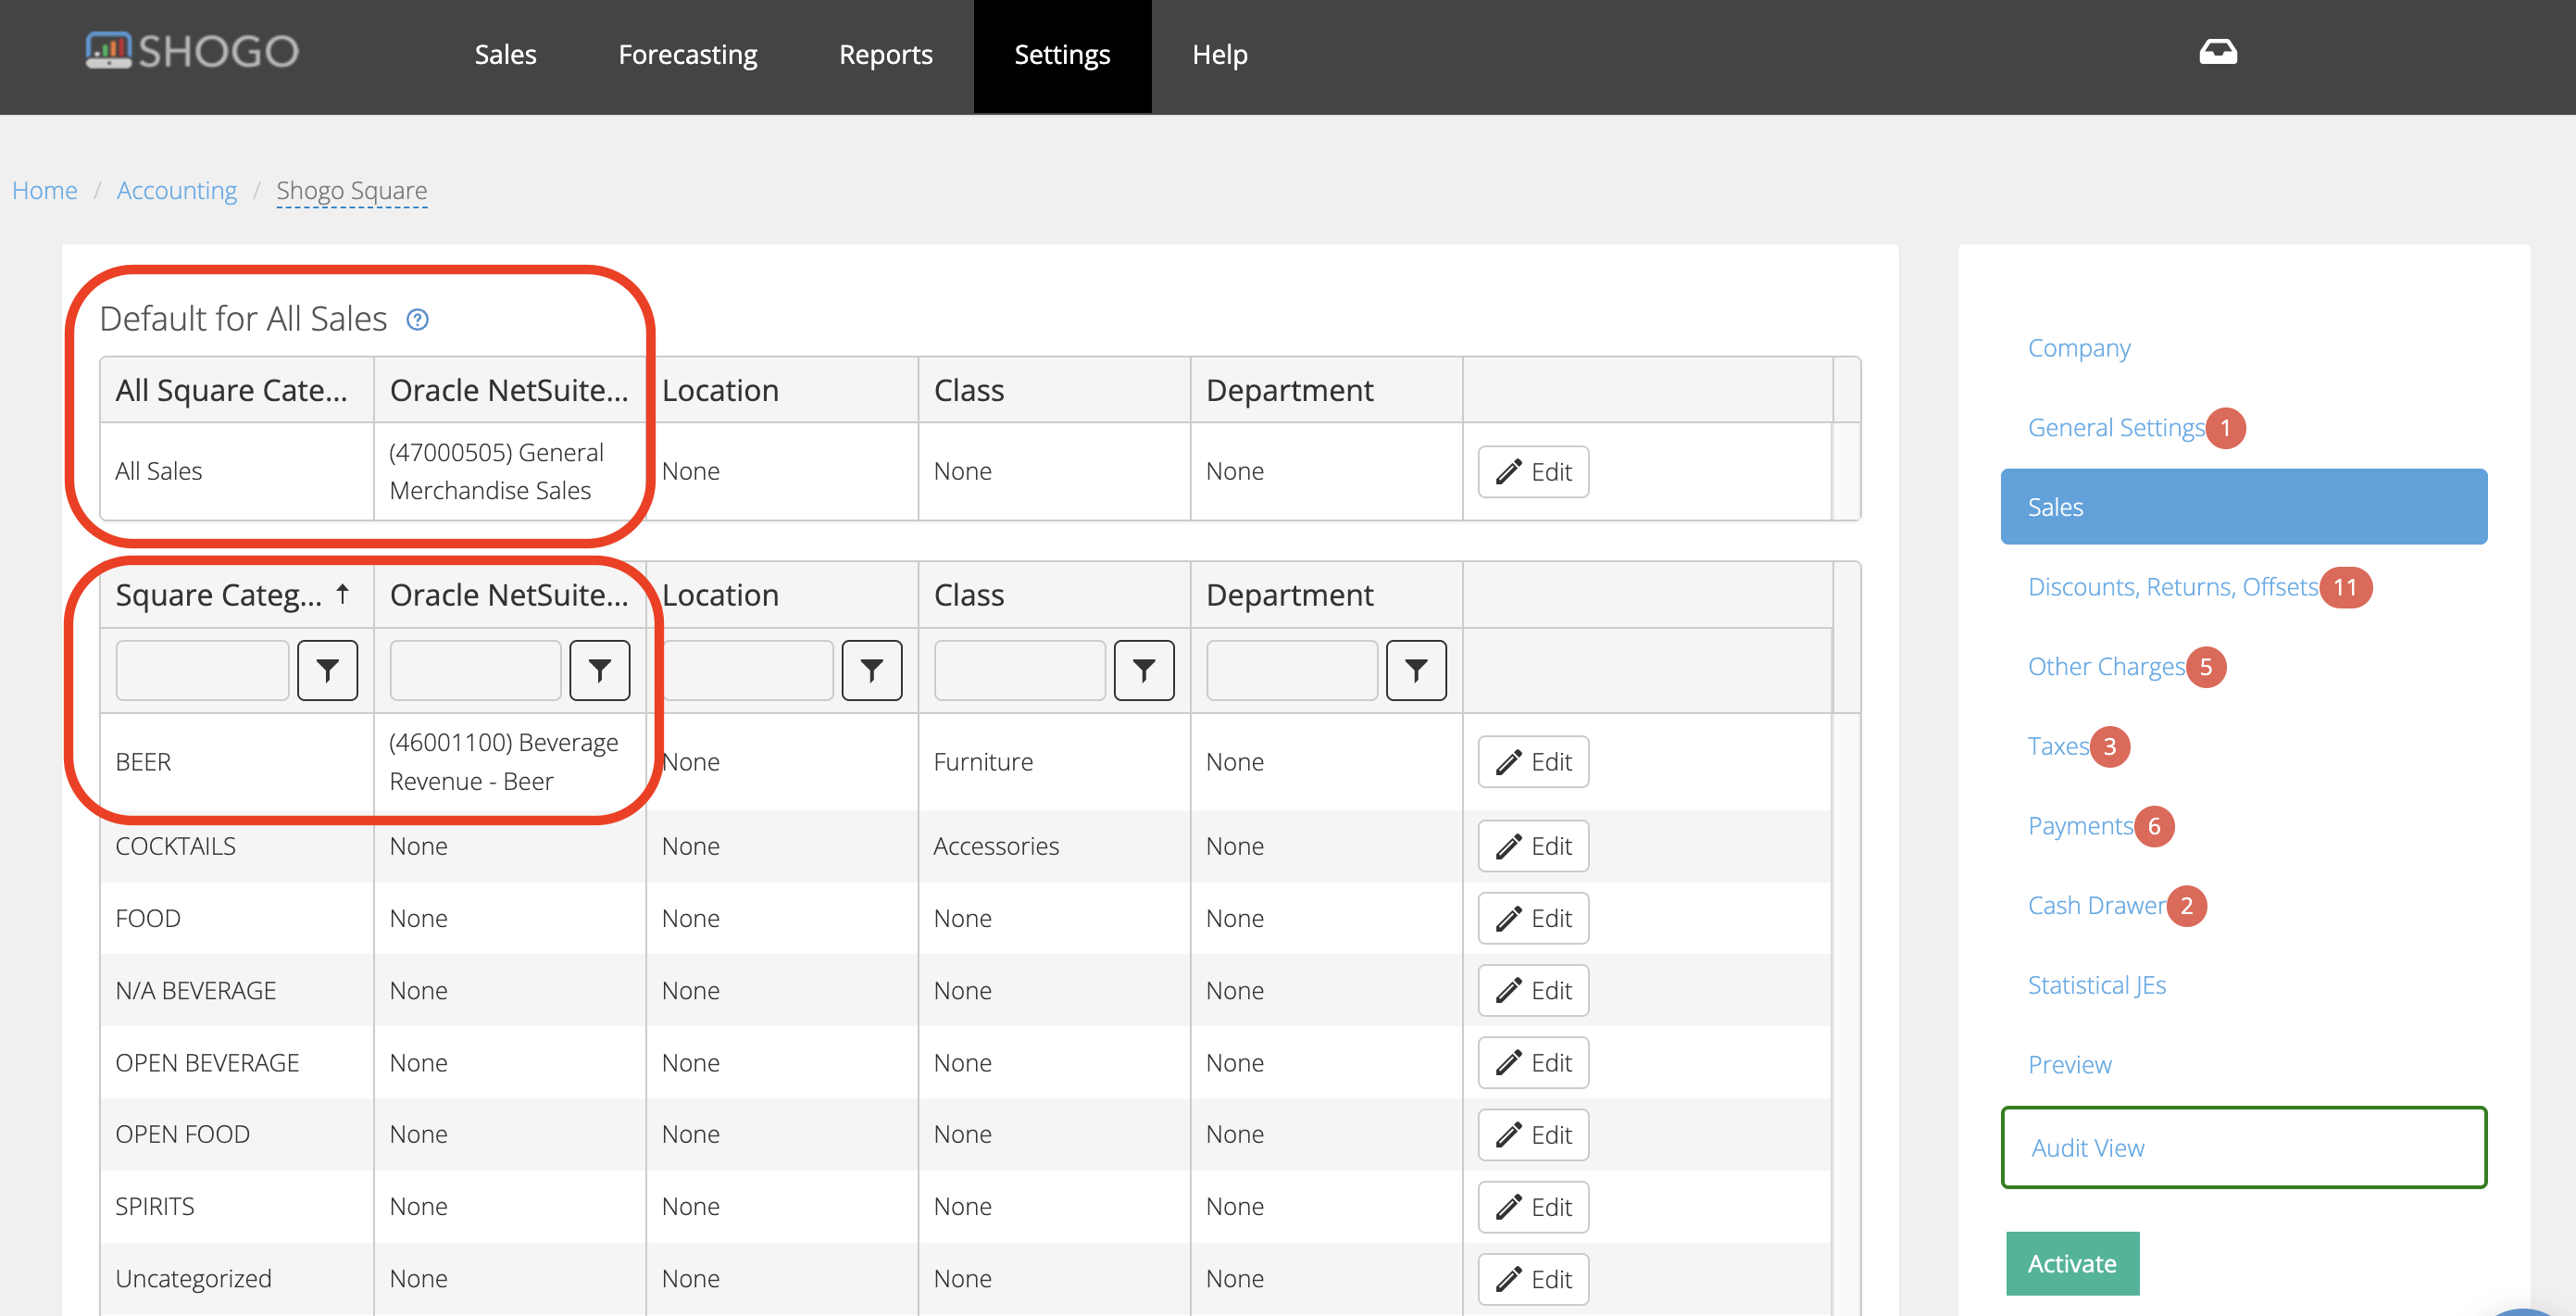2576x1316 pixels.
Task: Edit the OPEN FOOD category row
Action: tap(1534, 1134)
